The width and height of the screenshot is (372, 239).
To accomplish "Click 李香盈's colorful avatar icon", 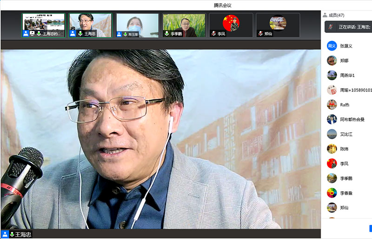I will [x=332, y=193].
